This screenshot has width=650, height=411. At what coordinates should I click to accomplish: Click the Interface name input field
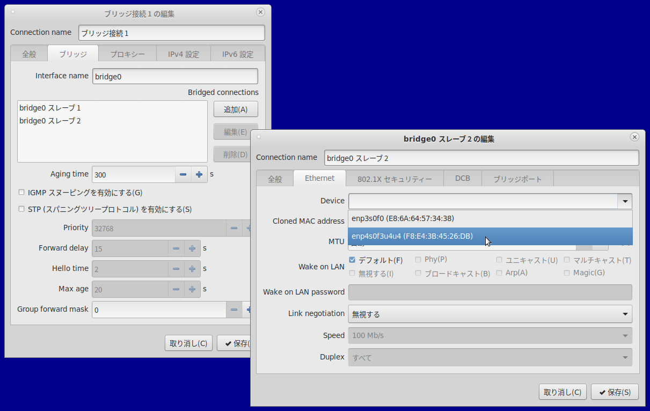175,76
